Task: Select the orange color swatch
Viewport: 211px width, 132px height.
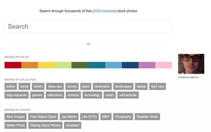Action: (30, 65)
